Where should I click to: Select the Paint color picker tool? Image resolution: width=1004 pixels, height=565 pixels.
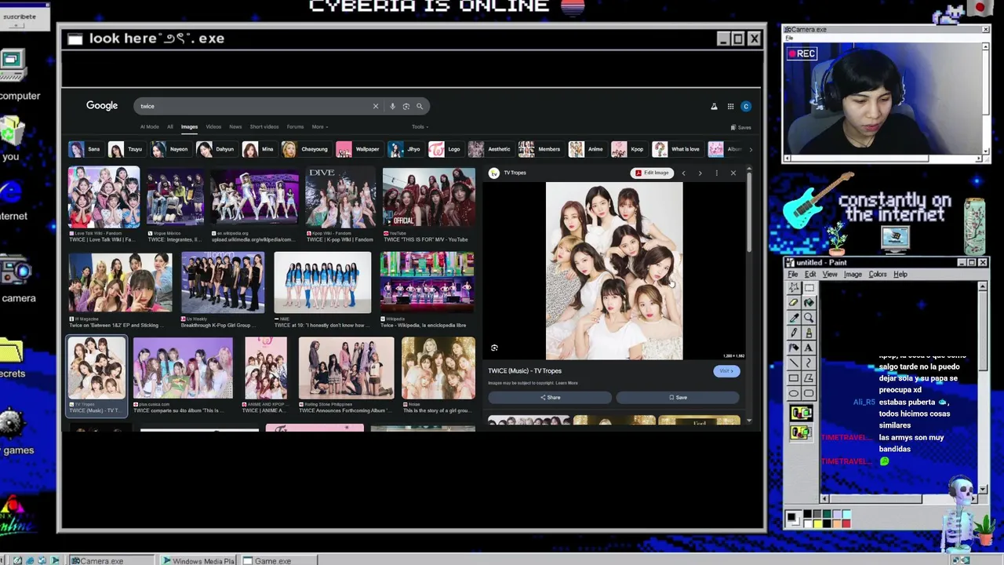tap(794, 318)
